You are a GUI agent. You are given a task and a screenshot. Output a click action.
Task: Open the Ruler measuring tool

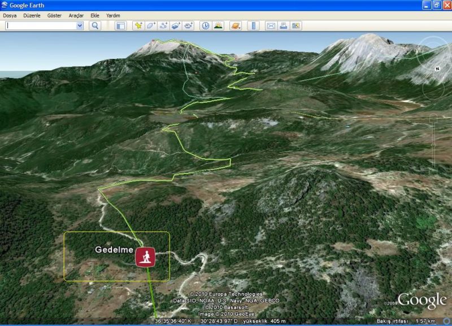coord(253,25)
